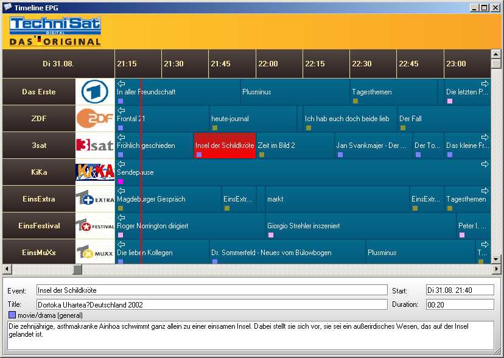Click the horizontal scrollbar left arrow
Viewport: 504px width, 358px height.
pyautogui.click(x=7, y=269)
